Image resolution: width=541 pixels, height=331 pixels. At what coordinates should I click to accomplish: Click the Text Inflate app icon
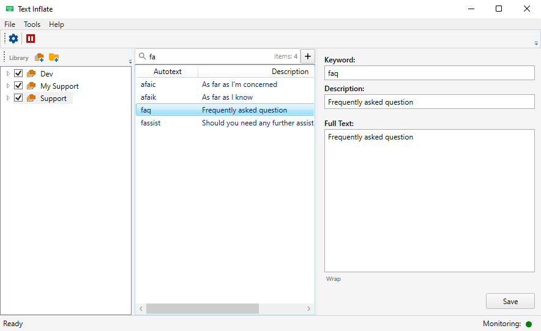(x=10, y=9)
